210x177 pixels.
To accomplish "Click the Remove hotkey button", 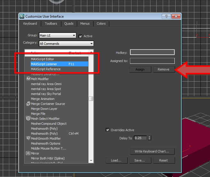I will pos(164,69).
